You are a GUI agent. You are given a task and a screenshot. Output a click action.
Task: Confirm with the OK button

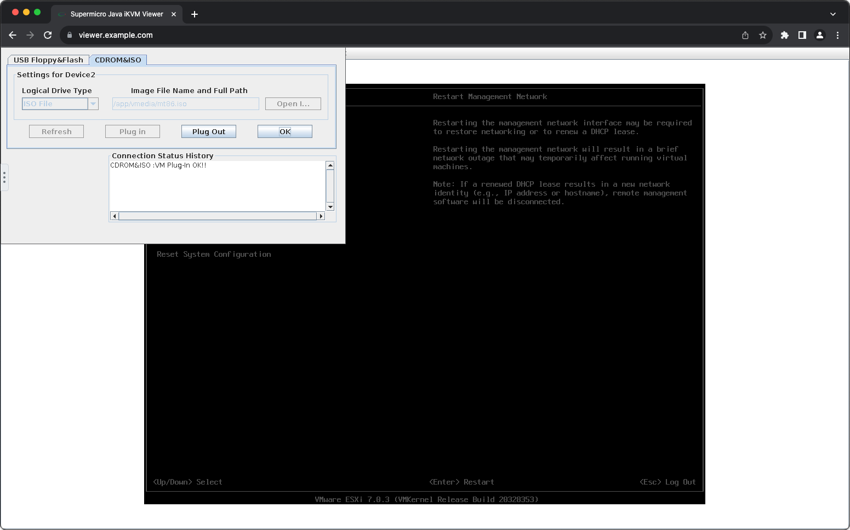(285, 131)
